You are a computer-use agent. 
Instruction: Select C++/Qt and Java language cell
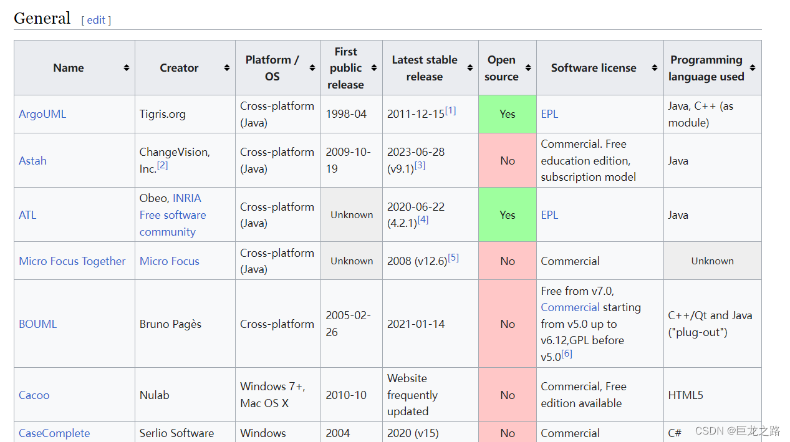click(712, 324)
